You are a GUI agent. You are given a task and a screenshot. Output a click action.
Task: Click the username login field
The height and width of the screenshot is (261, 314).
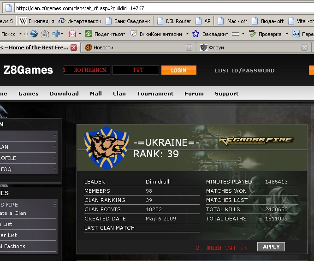87,70
